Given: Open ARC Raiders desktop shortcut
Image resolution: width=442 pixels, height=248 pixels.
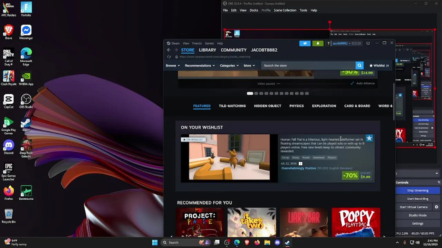Looking at the screenshot, I should [x=9, y=9].
